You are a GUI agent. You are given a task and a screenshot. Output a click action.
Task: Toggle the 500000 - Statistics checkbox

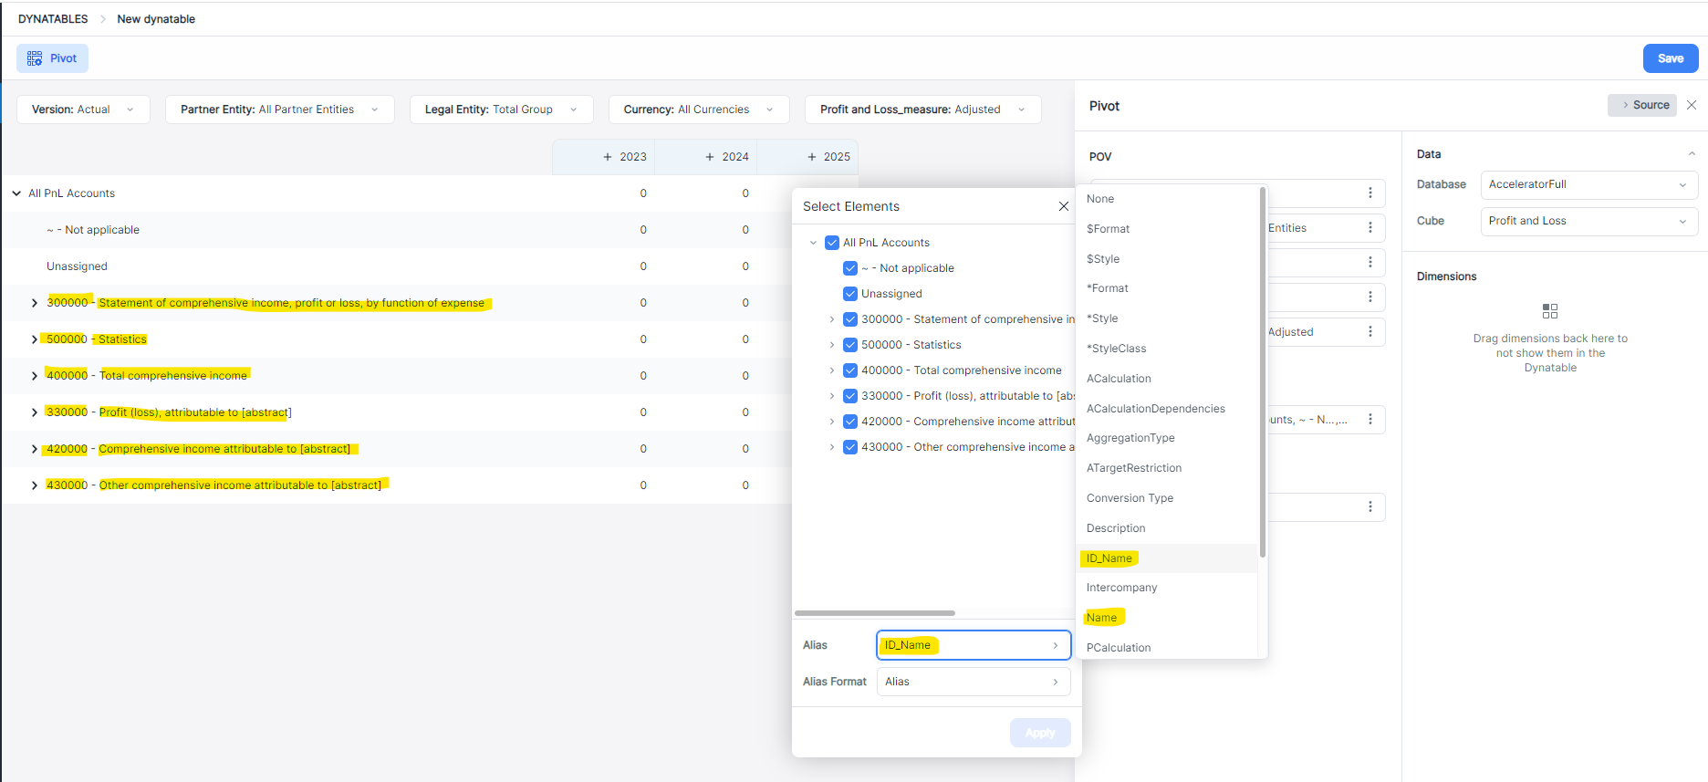tap(850, 345)
